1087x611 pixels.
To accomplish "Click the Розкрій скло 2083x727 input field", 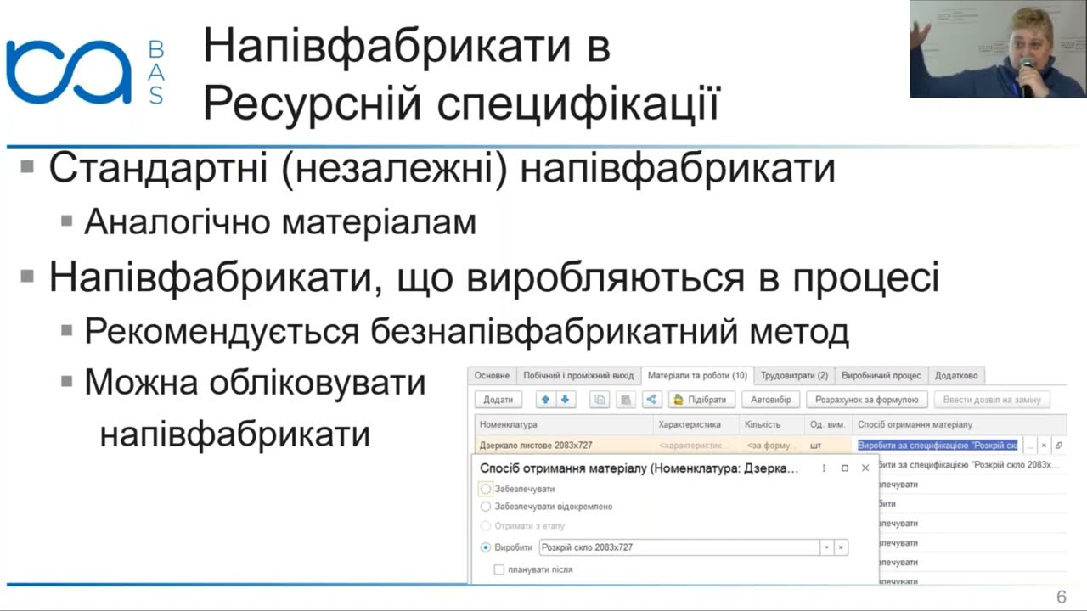I will coord(679,547).
